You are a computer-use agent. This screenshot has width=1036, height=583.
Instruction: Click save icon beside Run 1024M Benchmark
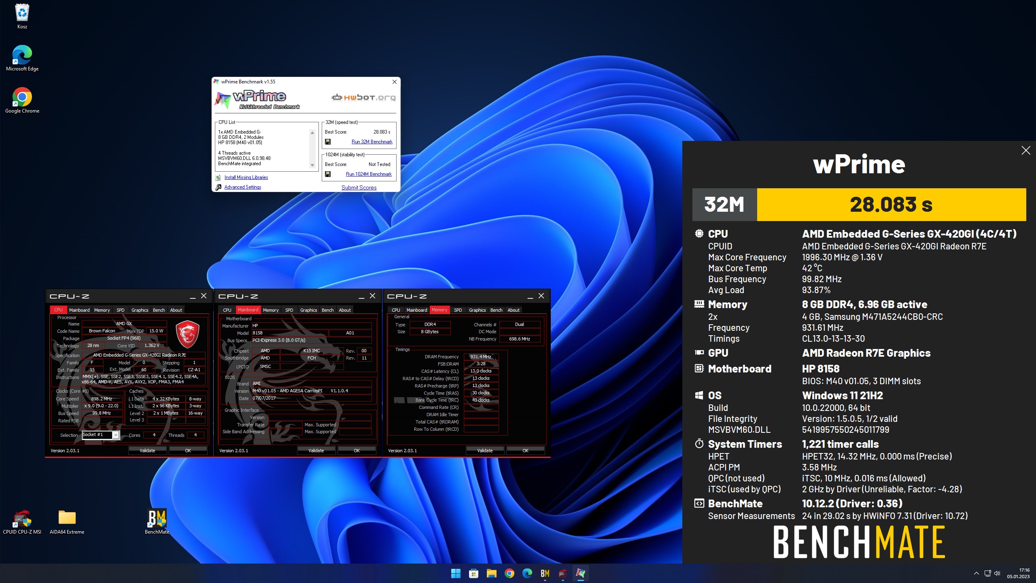tap(328, 174)
